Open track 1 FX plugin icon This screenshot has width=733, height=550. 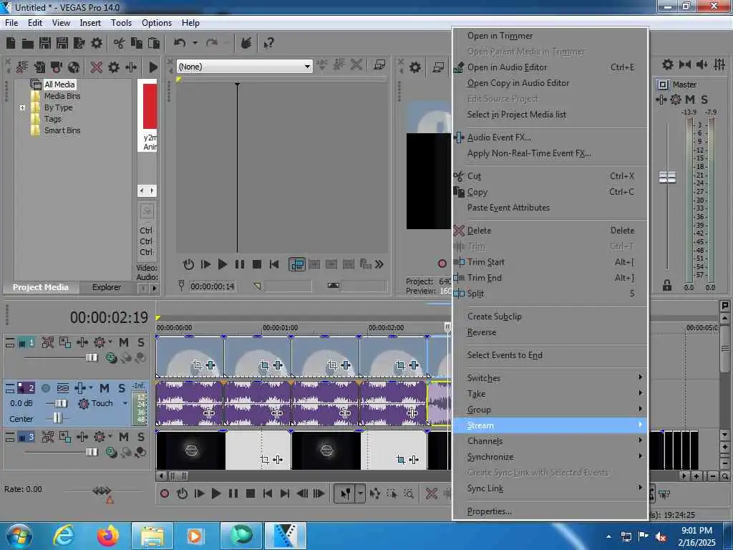pos(82,342)
